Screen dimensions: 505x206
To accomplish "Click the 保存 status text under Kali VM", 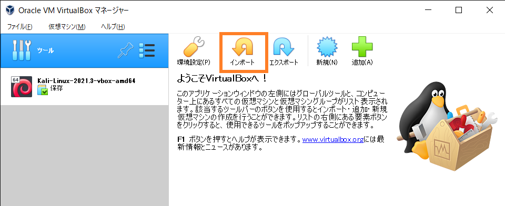I will [x=56, y=88].
